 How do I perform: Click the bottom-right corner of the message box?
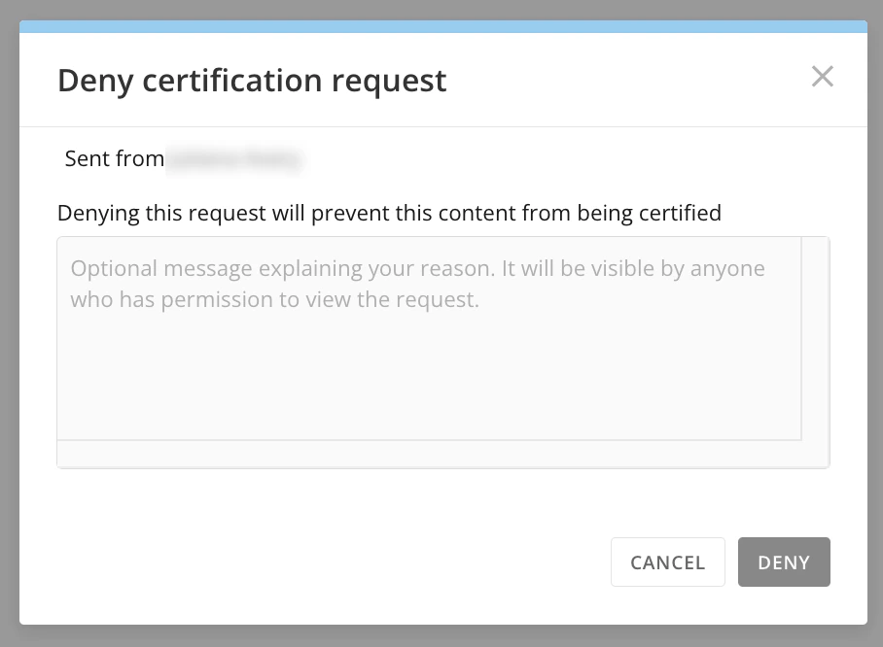click(x=816, y=454)
